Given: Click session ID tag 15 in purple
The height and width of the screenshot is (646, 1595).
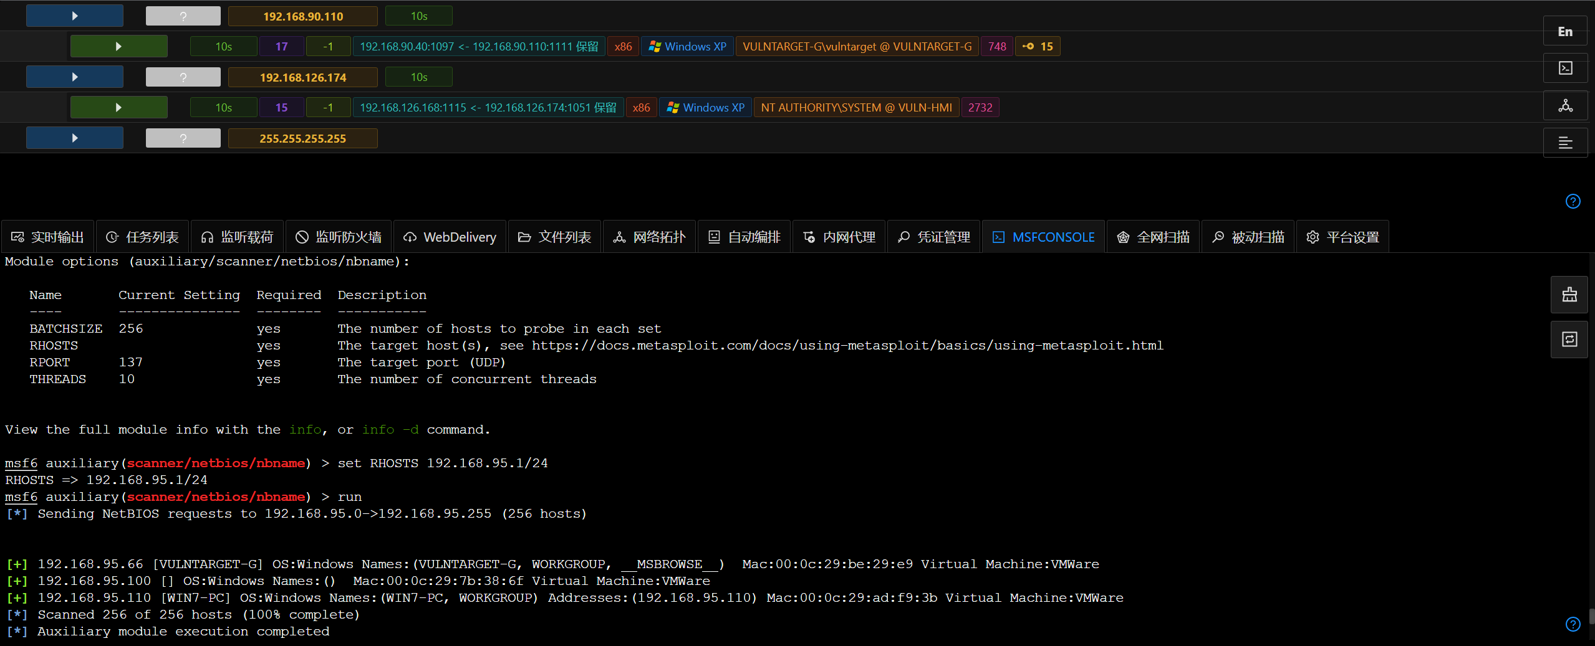Looking at the screenshot, I should click(282, 107).
